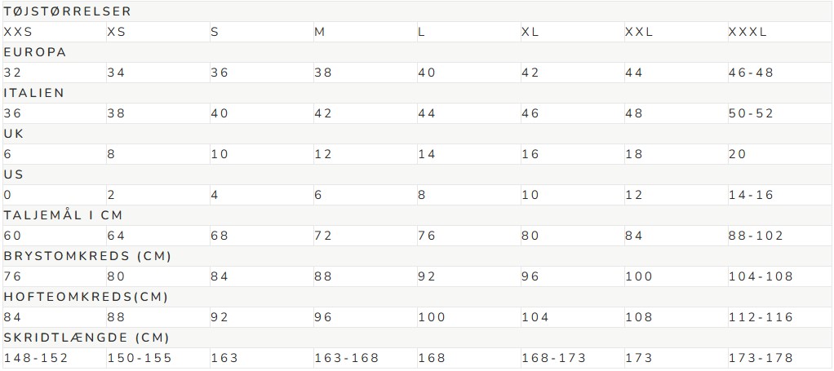Click the US 14-16 size cell
834x371 pixels.
coord(751,195)
